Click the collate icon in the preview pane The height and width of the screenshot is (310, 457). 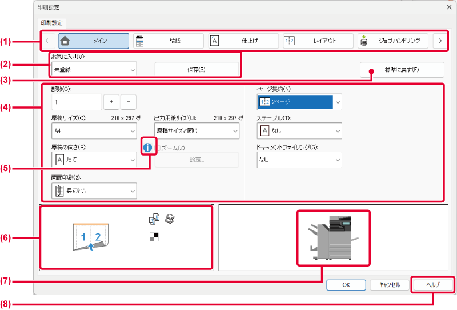pos(154,218)
